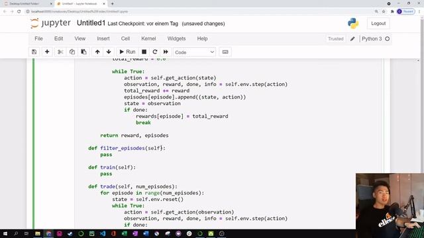The height and width of the screenshot is (238, 424).
Task: Open the Help menu
Action: pos(202,38)
